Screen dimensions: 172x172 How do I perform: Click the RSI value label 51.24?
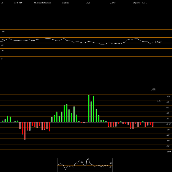click(x=158, y=42)
